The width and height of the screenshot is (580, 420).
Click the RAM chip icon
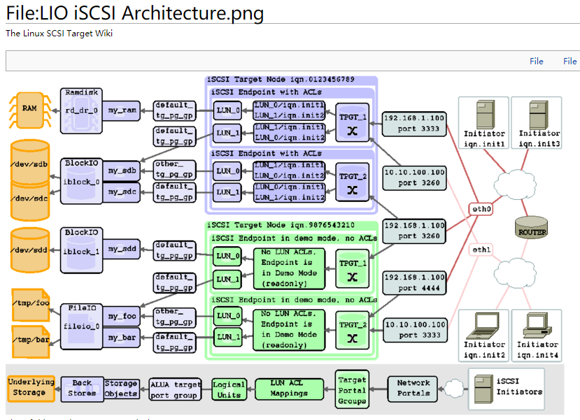pyautogui.click(x=29, y=110)
